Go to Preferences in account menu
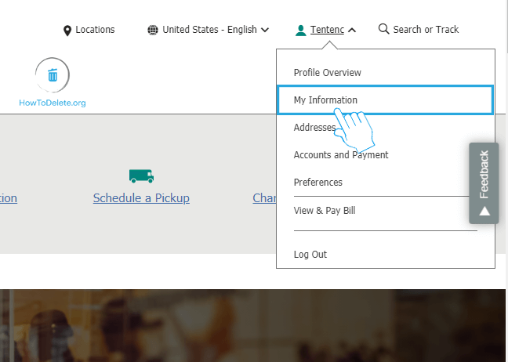This screenshot has height=362, width=508. 317,183
